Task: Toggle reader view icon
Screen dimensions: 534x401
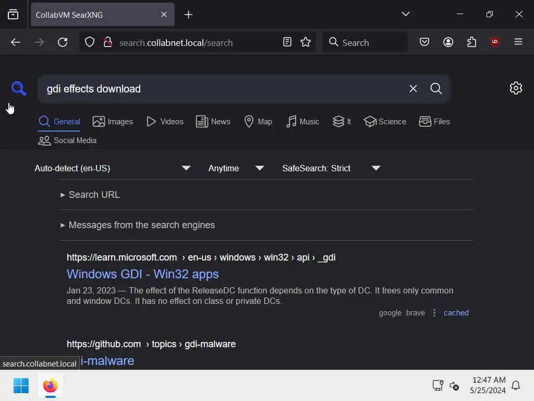Action: click(x=287, y=42)
